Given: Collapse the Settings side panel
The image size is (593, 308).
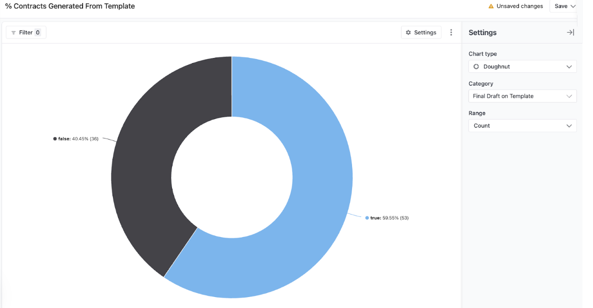Looking at the screenshot, I should pos(570,32).
